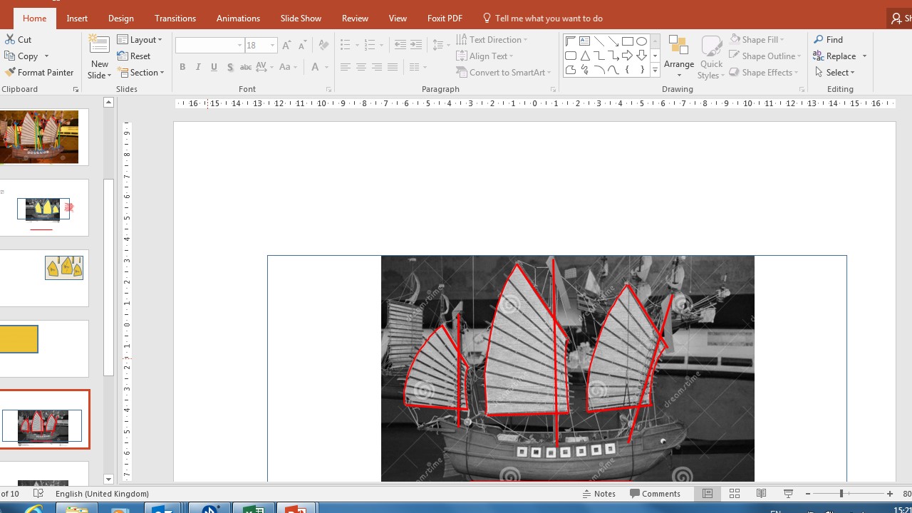Open the Section dropdown
This screenshot has height=513, width=912.
point(142,72)
